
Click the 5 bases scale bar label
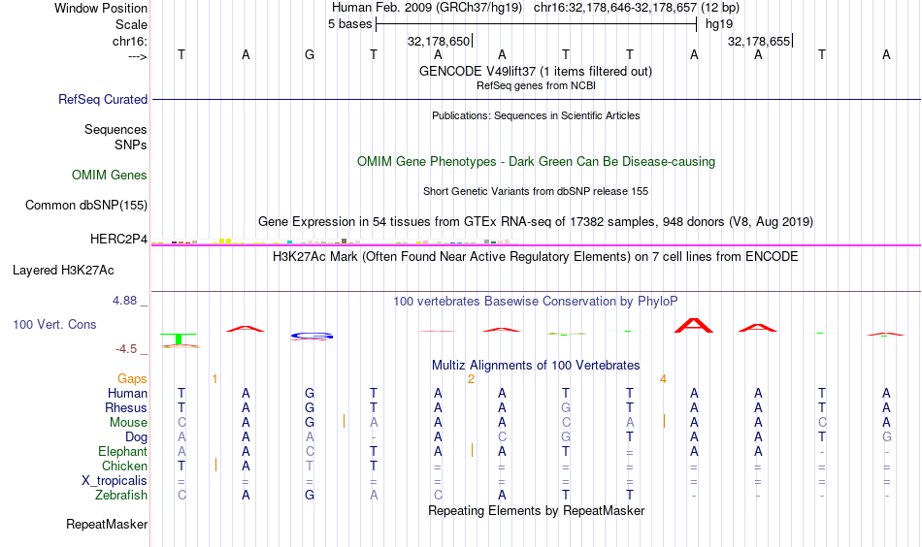click(x=349, y=24)
